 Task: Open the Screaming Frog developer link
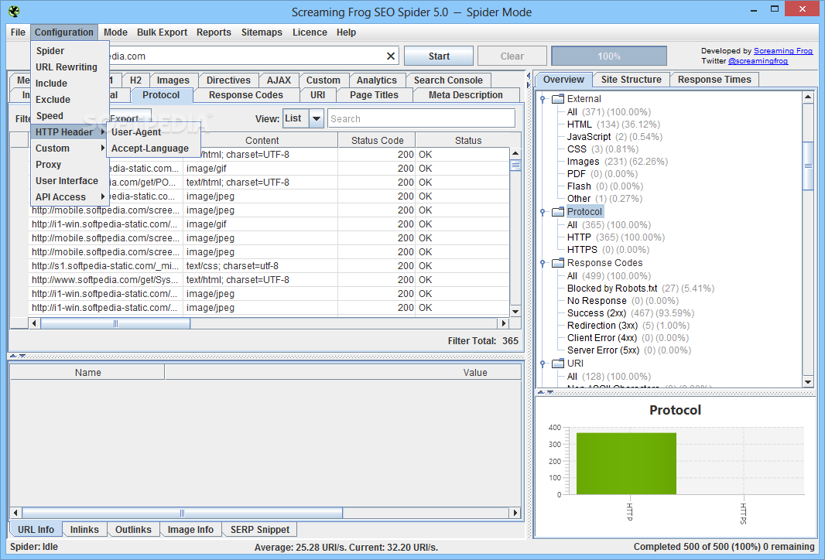coord(783,51)
